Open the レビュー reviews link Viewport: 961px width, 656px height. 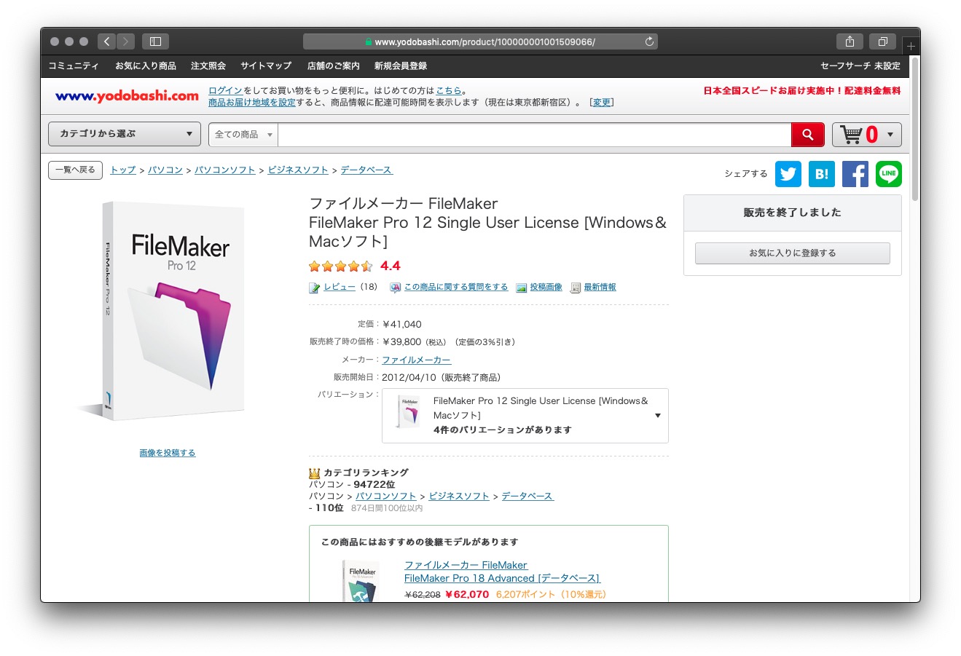(x=340, y=287)
